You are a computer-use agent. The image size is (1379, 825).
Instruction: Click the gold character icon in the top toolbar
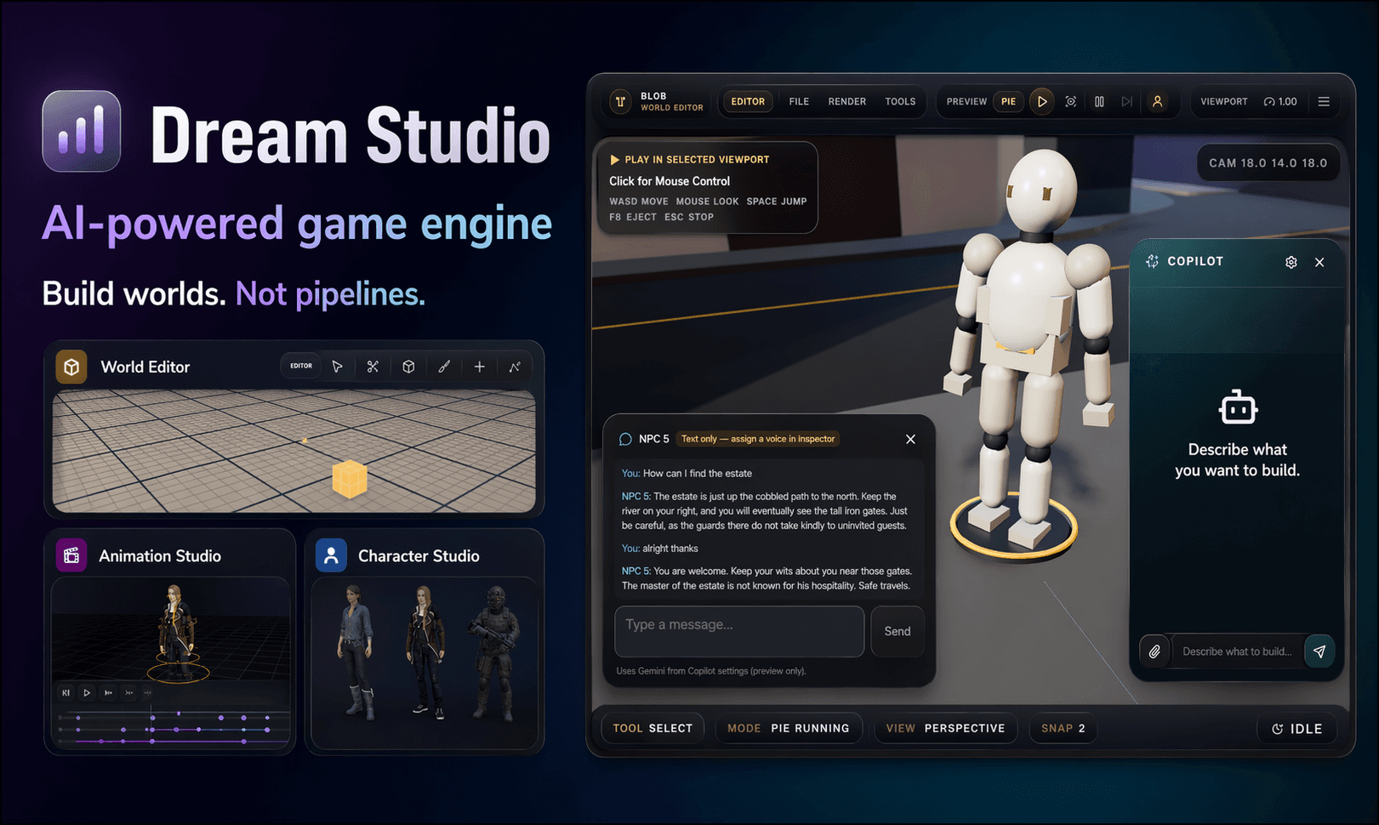pyautogui.click(x=1157, y=102)
